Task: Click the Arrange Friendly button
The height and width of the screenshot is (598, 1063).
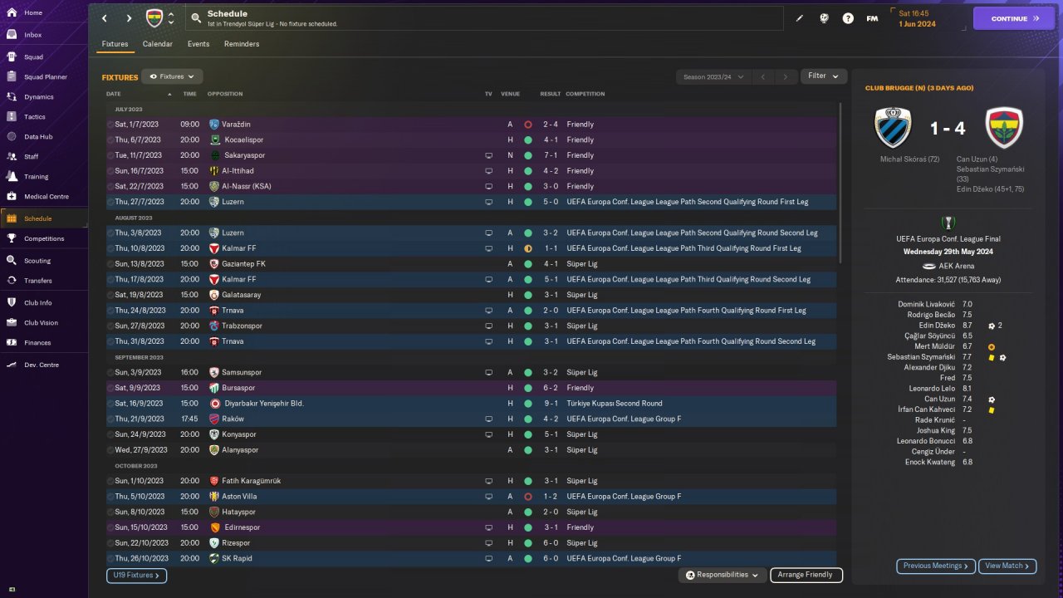Action: pos(806,575)
